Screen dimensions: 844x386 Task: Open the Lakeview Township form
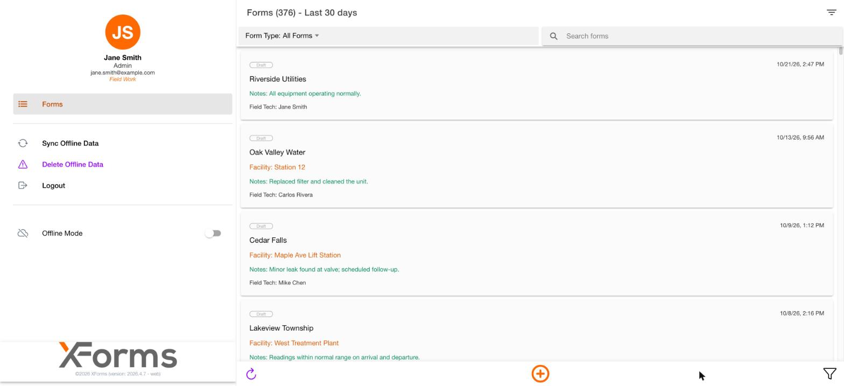(537, 331)
